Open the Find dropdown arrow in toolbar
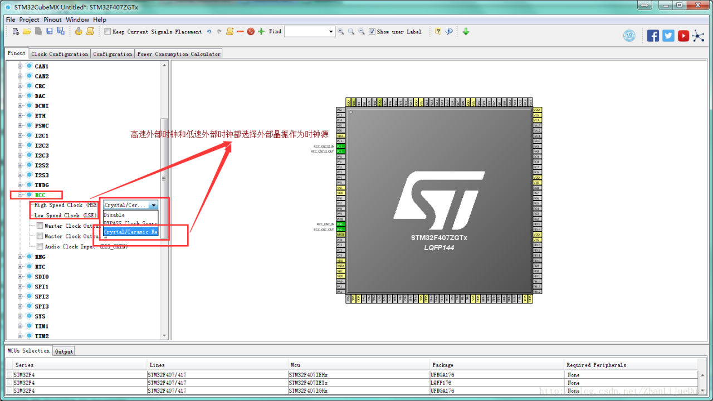 pyautogui.click(x=331, y=32)
